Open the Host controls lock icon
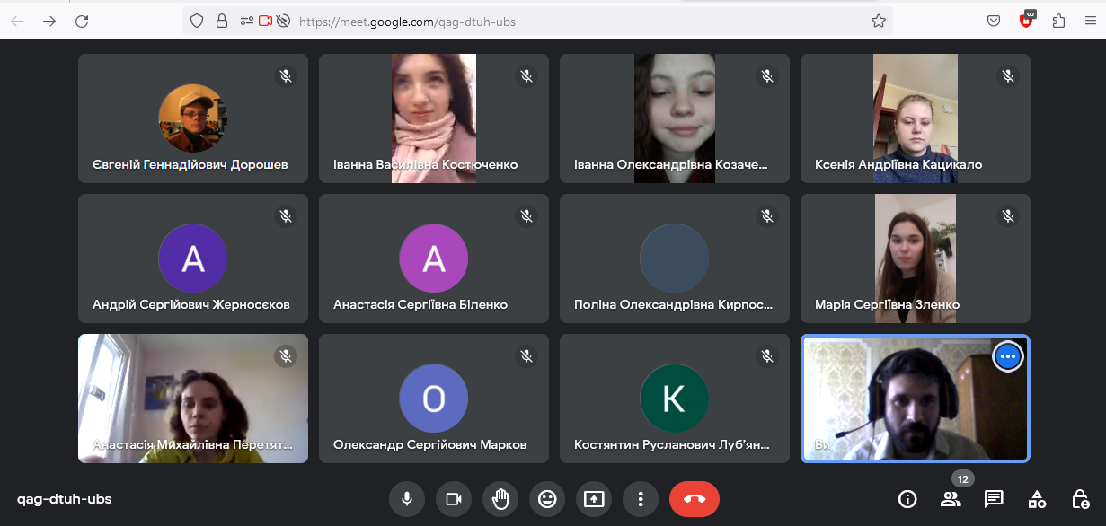 1081,499
